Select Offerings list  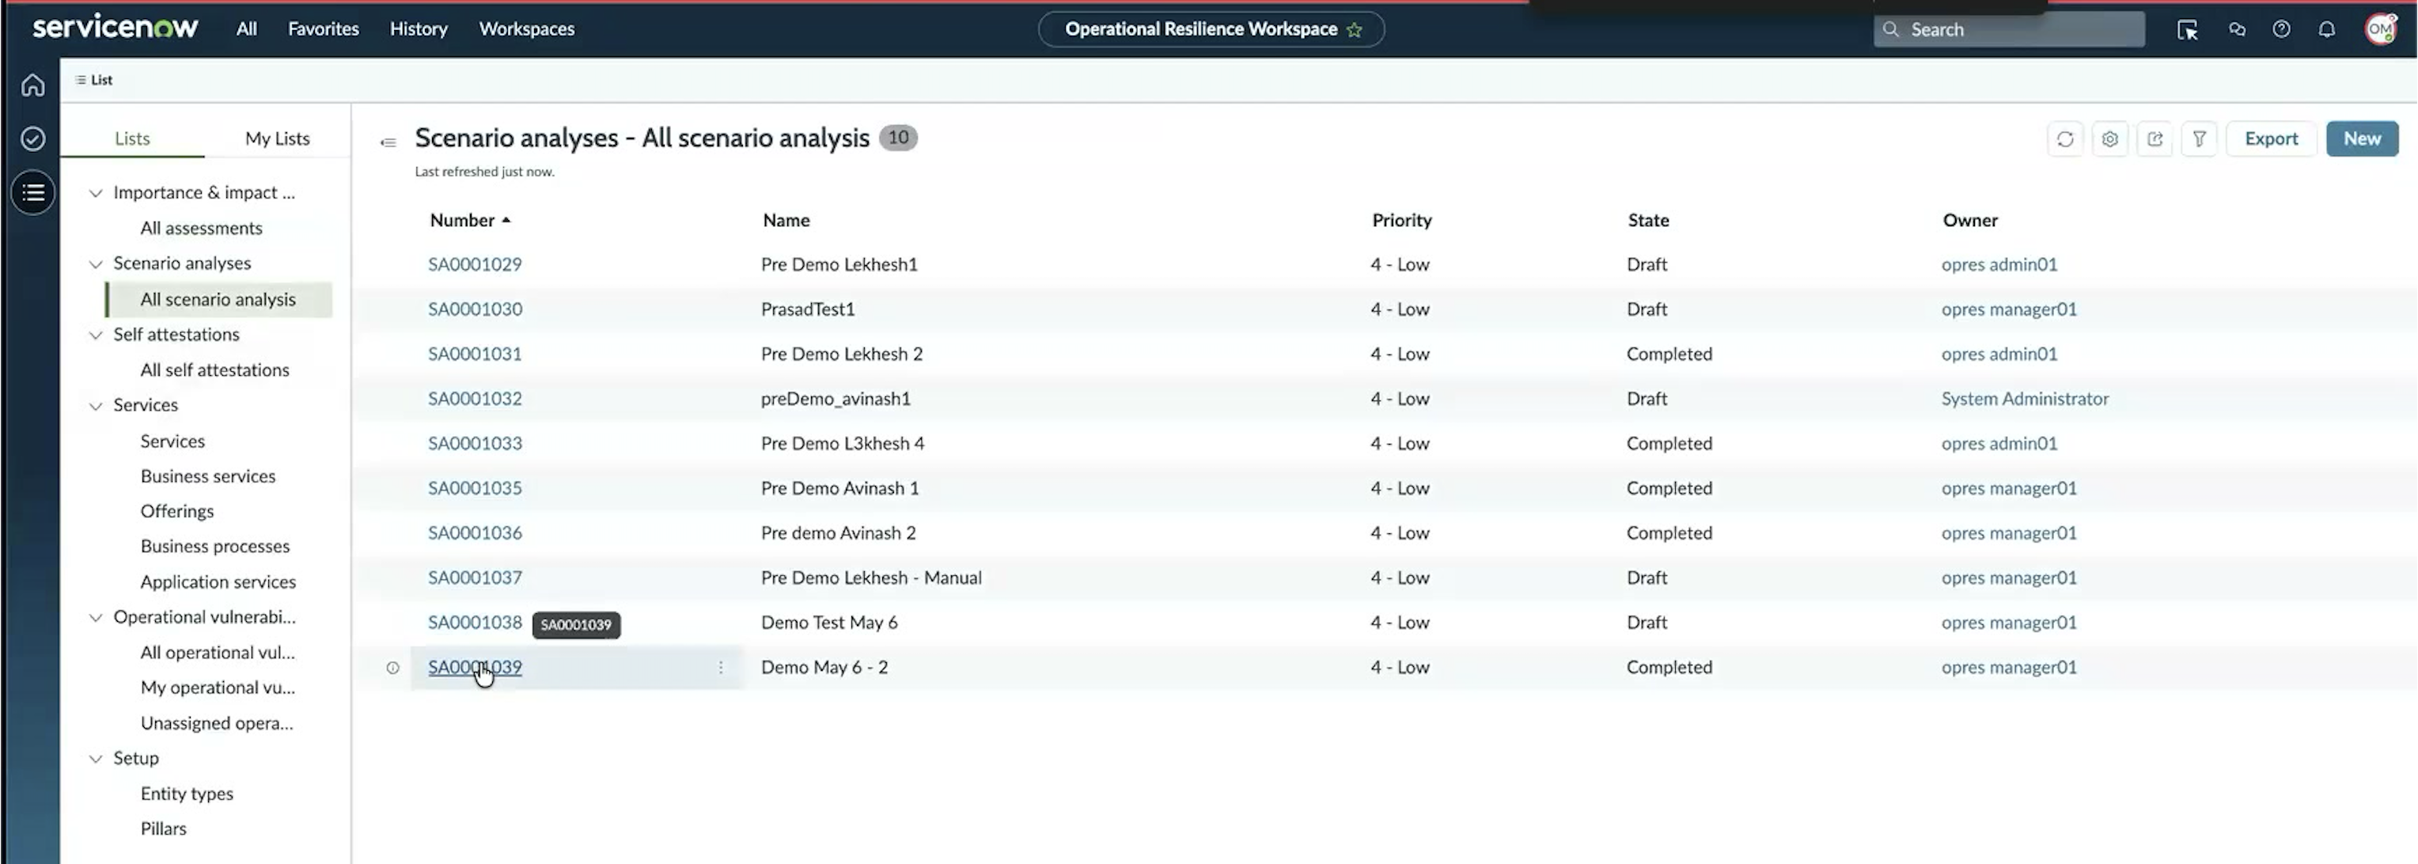point(177,512)
